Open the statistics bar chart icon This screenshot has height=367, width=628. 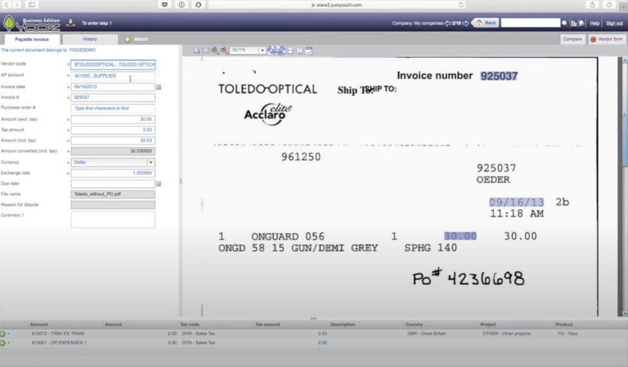click(574, 23)
